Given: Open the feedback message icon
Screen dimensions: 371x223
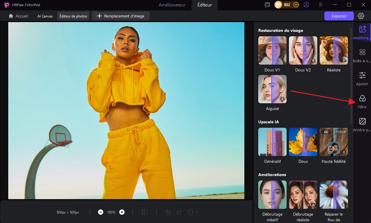Looking at the screenshot, I should pos(267,5).
